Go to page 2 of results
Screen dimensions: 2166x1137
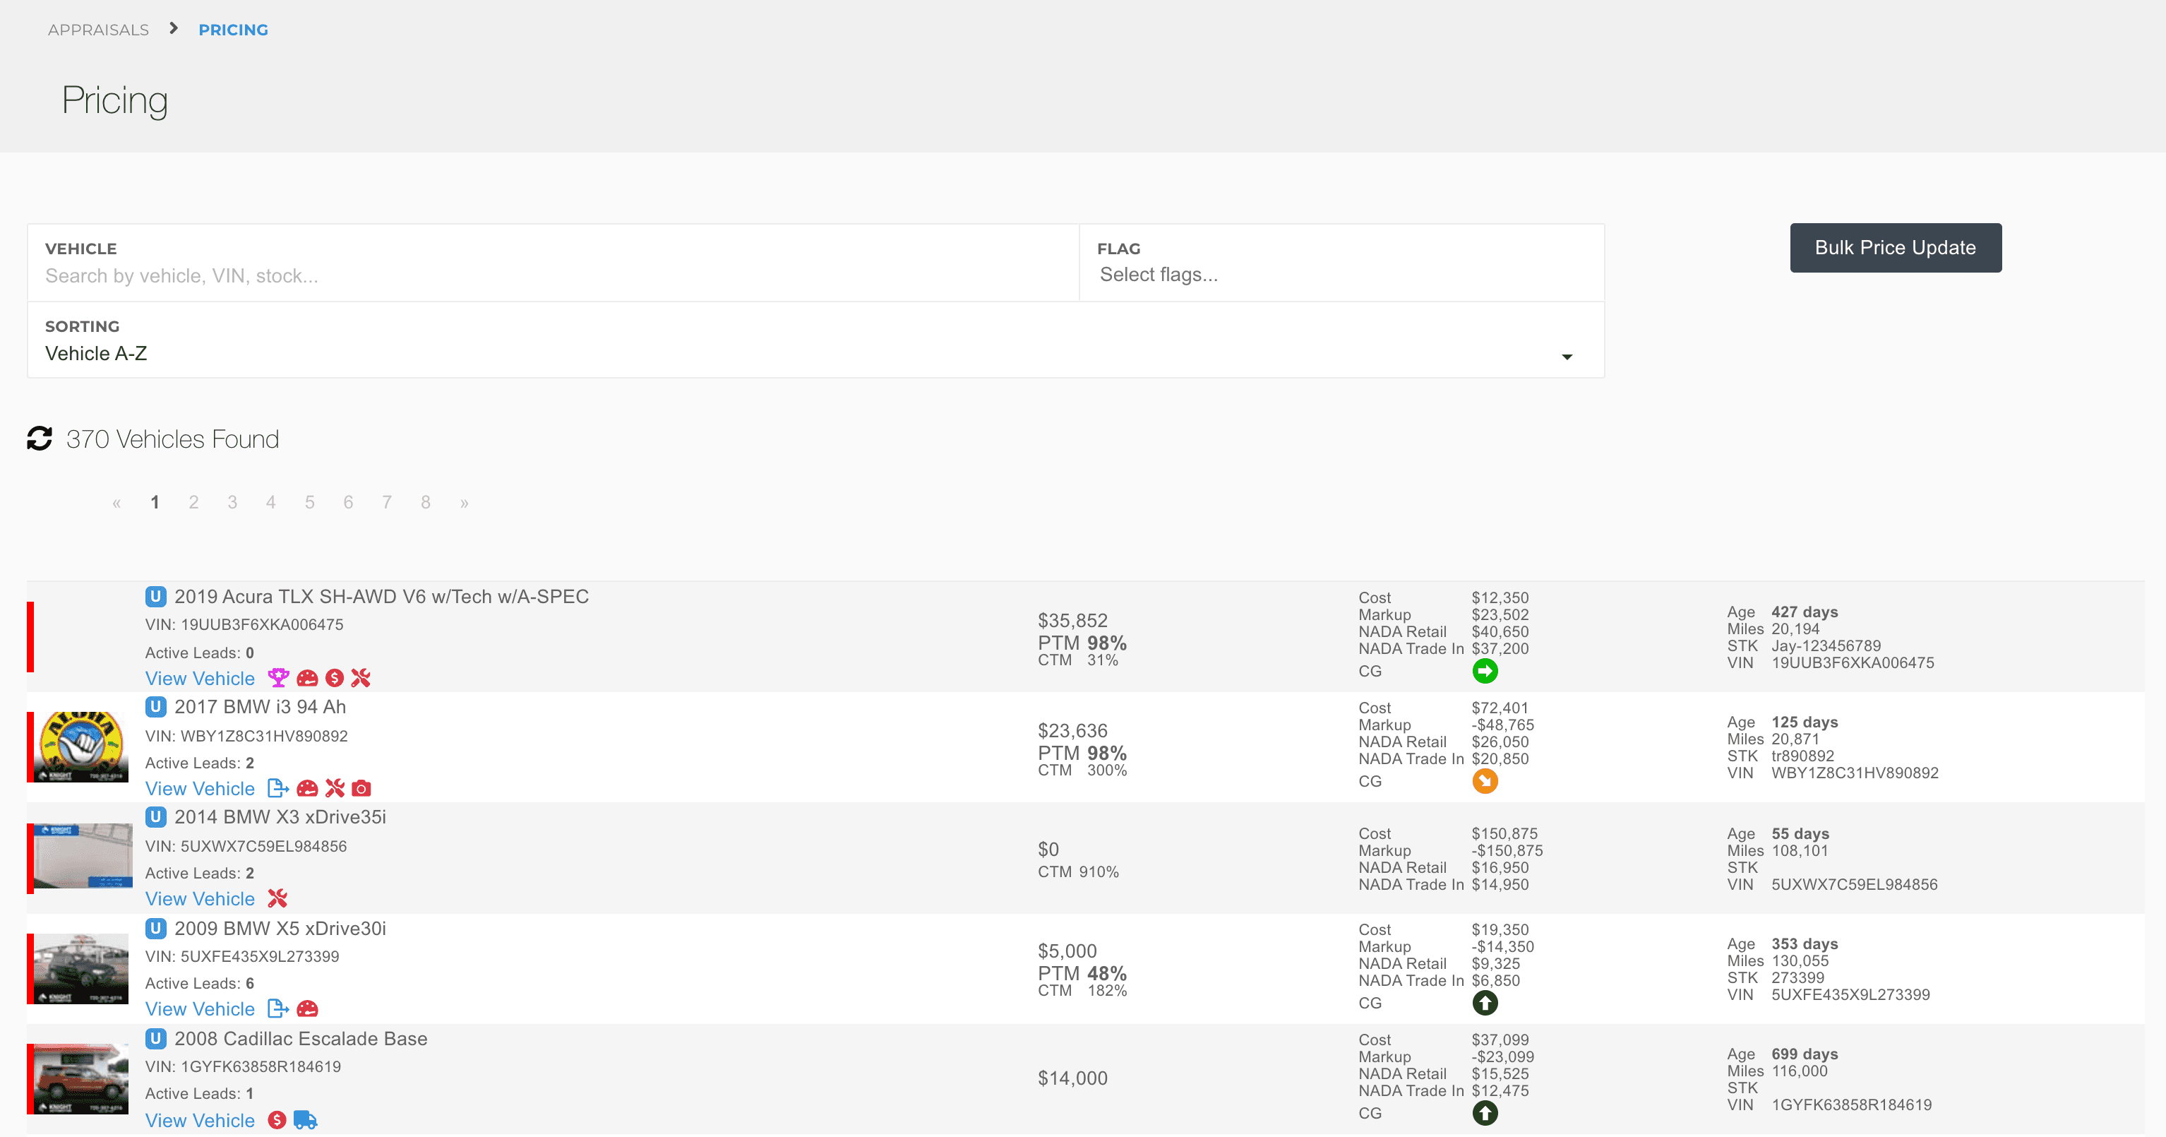pos(193,502)
